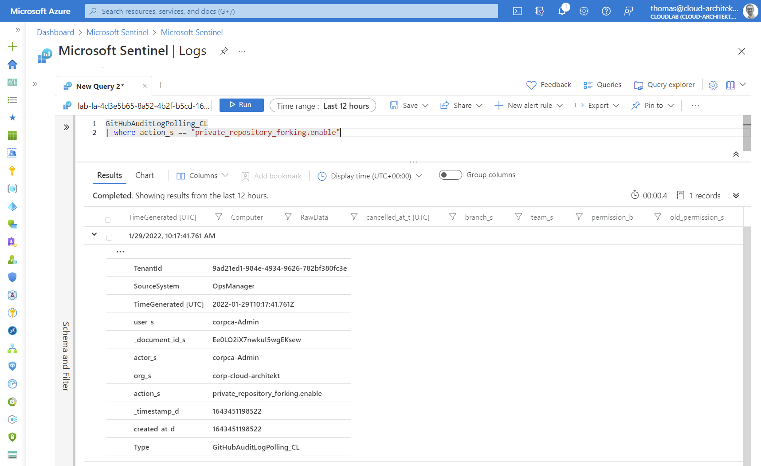Open Queries from the top toolbar
This screenshot has width=761, height=466.
pos(602,85)
